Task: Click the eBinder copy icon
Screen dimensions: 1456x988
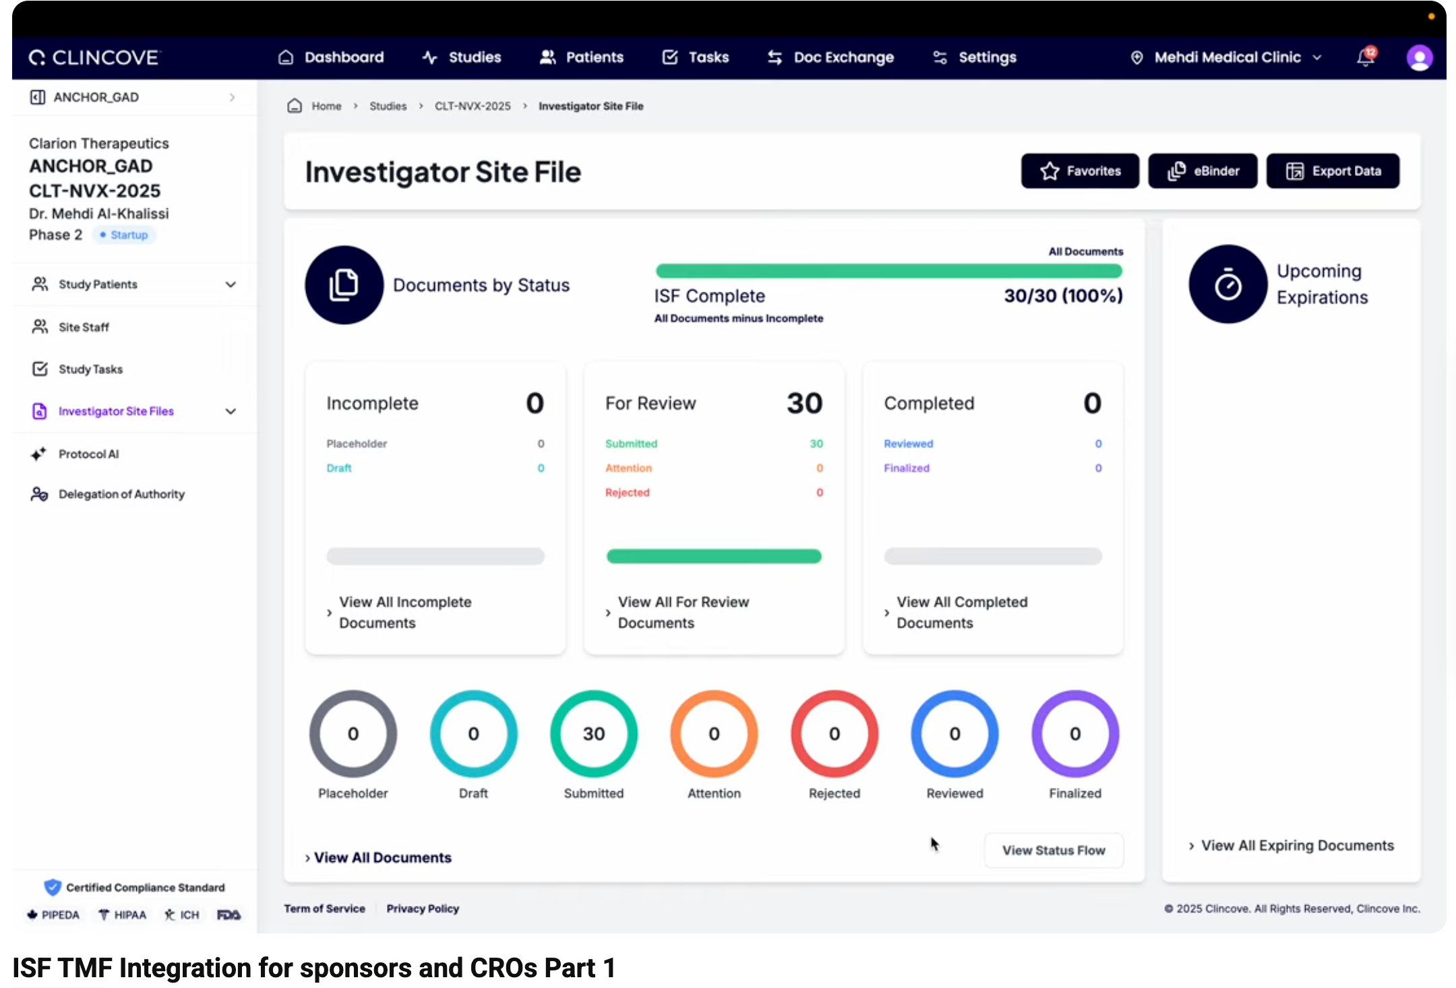Action: coord(1176,171)
